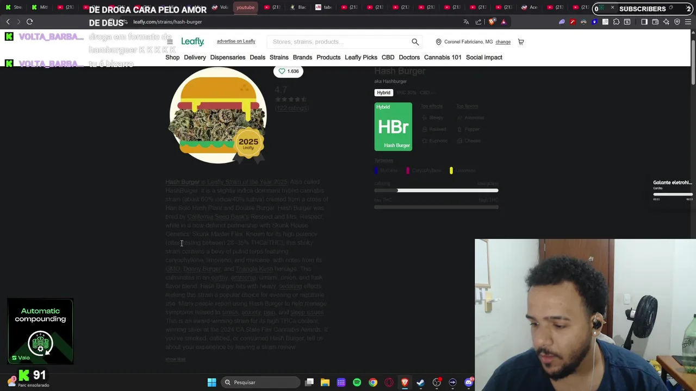Click the pink Caryophyllene terpene swatch
696x391 pixels.
point(408,171)
